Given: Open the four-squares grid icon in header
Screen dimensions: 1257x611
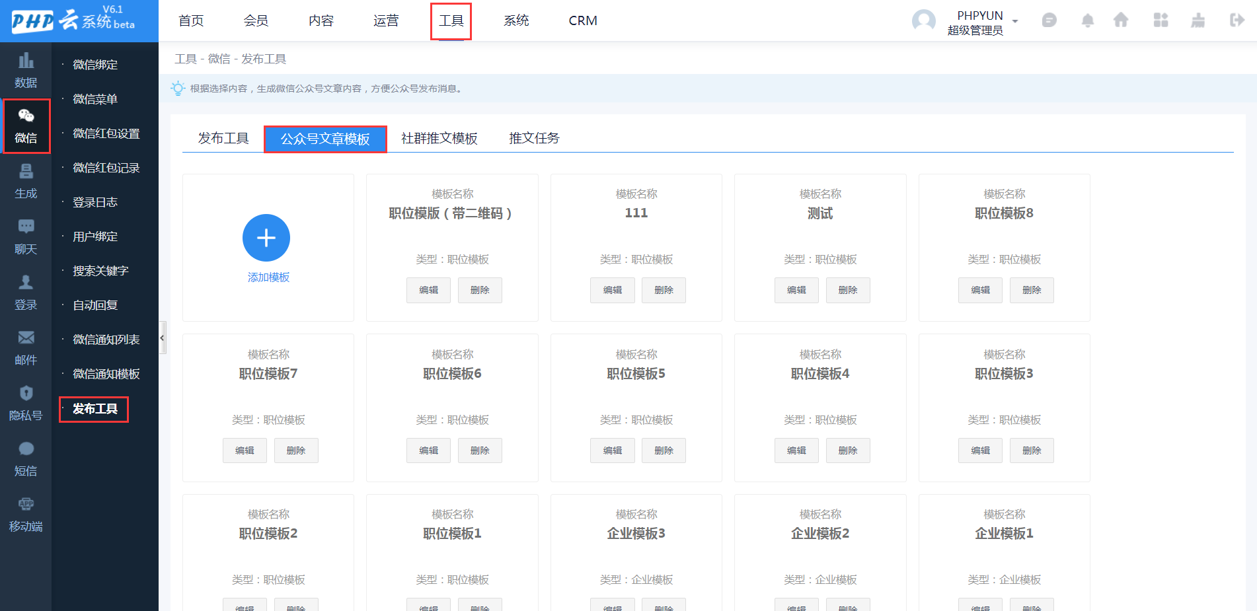Looking at the screenshot, I should tap(1161, 20).
